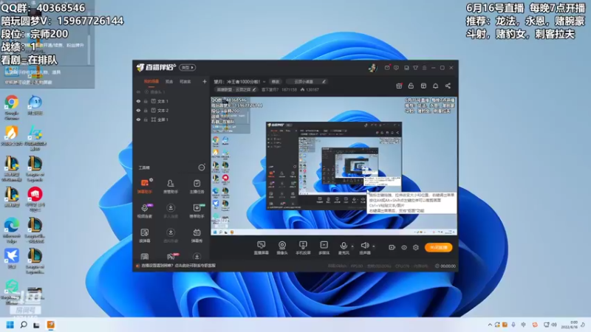Open the 榜单助手 ranking assistant tool
Screen dimensions: 591x332
pos(197,211)
